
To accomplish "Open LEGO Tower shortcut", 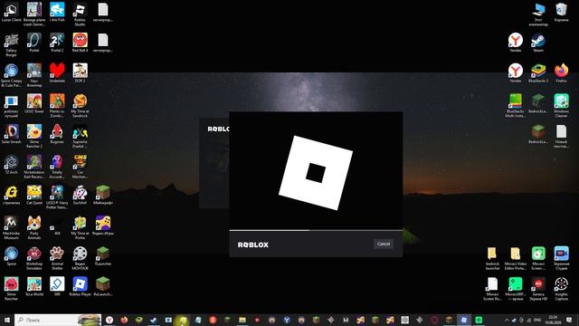I will pyautogui.click(x=34, y=103).
